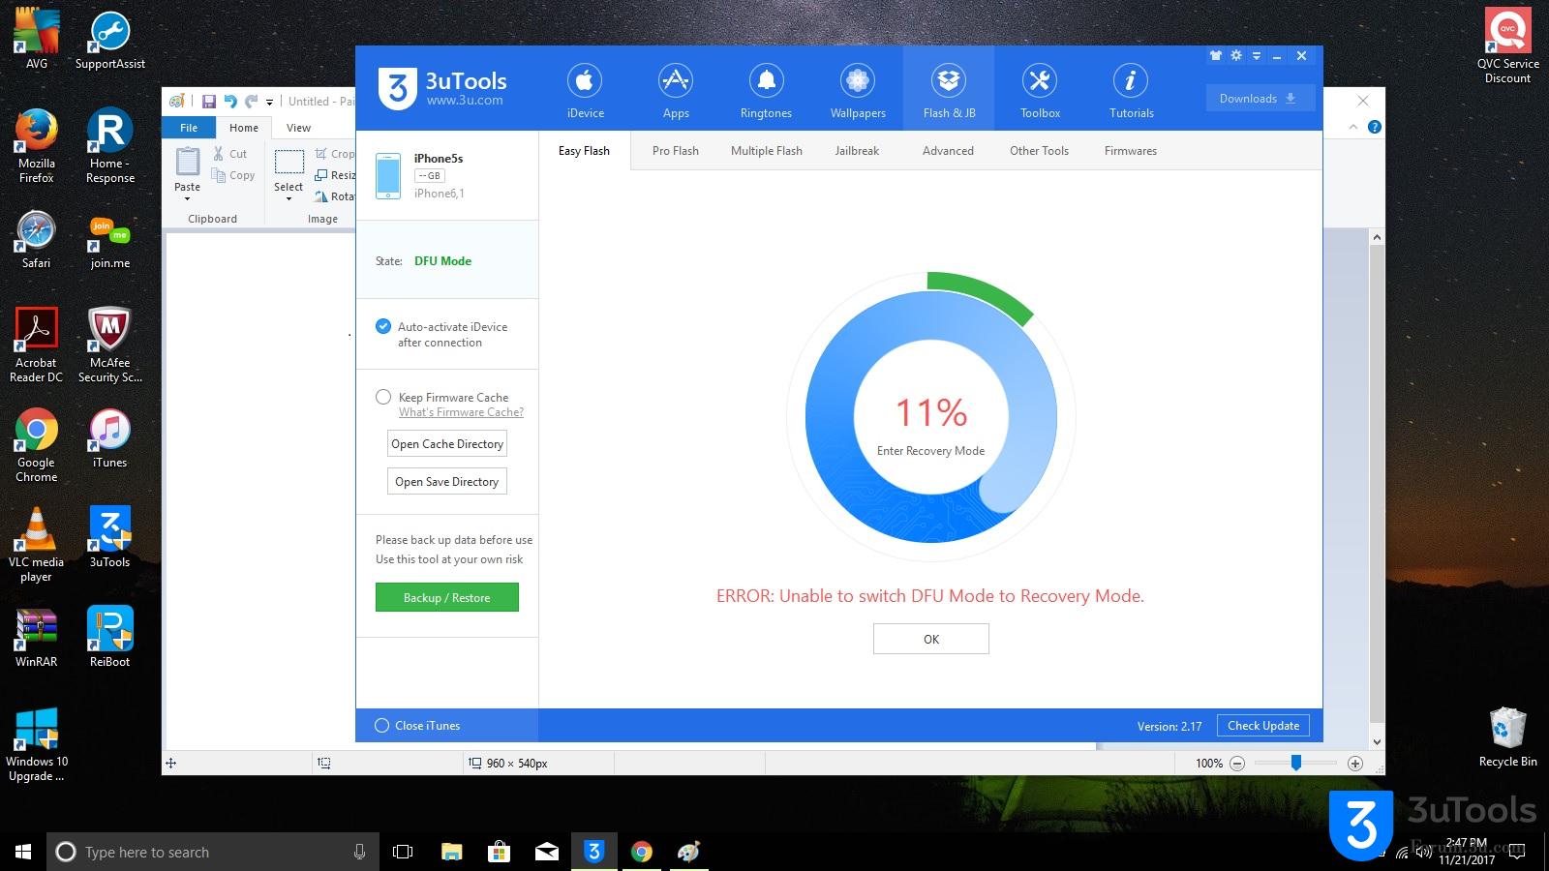This screenshot has height=871, width=1549.
Task: Click the Cortana microphone icon
Action: [x=359, y=852]
